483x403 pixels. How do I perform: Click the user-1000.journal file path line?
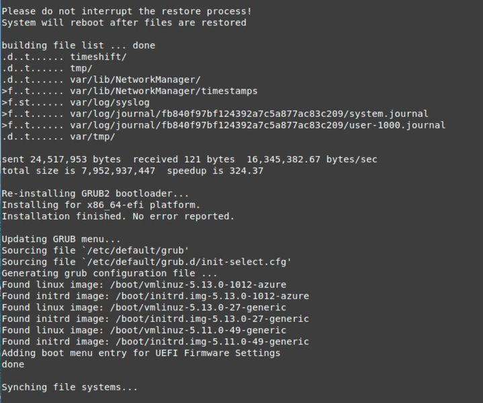tap(257, 125)
